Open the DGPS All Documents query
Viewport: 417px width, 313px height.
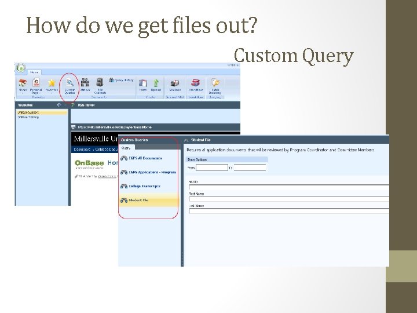tap(145, 158)
